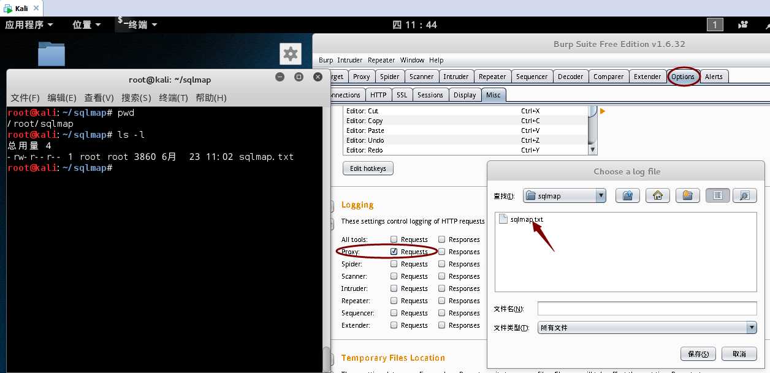Switch to the Alerts tab
The image size is (770, 373).
point(714,77)
